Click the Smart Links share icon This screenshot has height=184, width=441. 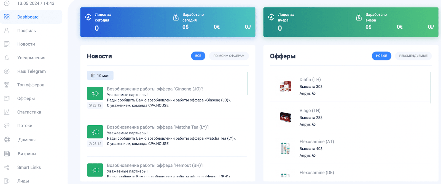7,167
